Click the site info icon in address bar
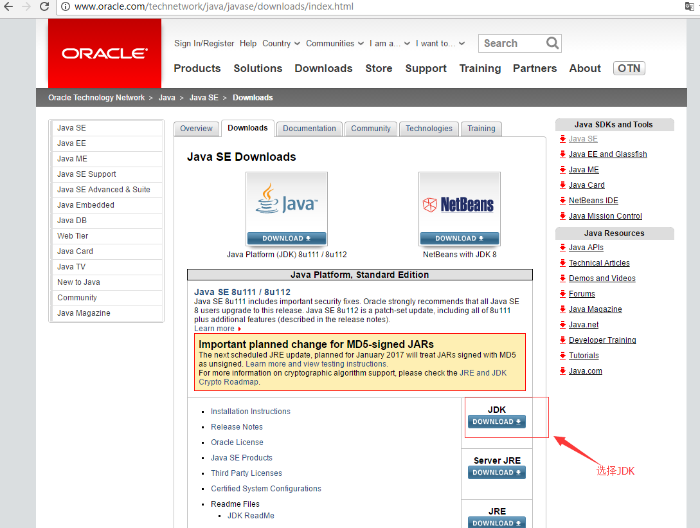 pos(65,6)
